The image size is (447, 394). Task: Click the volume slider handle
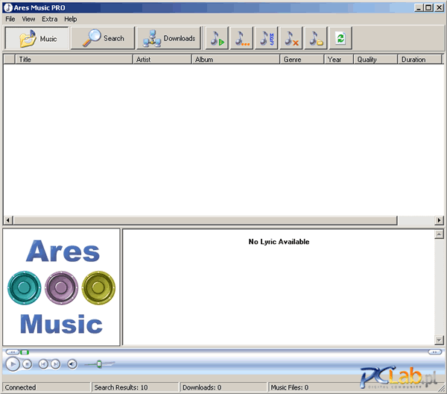click(99, 364)
